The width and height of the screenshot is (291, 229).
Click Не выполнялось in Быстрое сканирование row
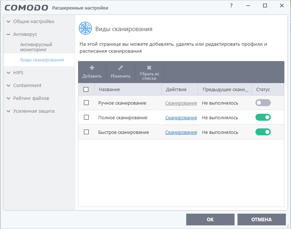pos(220,132)
